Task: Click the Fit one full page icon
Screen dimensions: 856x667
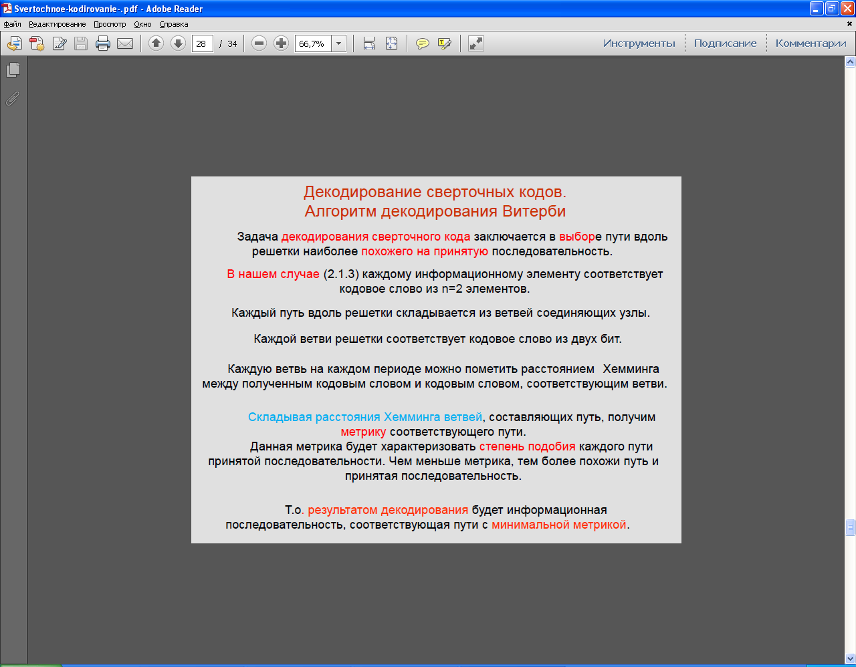Action: [x=392, y=43]
